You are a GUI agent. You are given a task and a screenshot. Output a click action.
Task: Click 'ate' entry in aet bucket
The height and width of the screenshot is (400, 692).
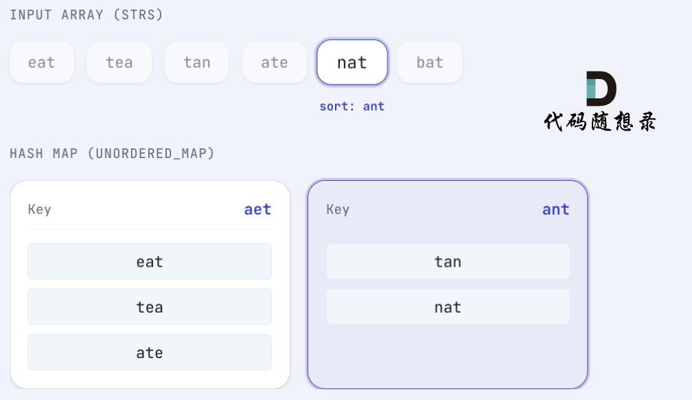[x=150, y=353]
